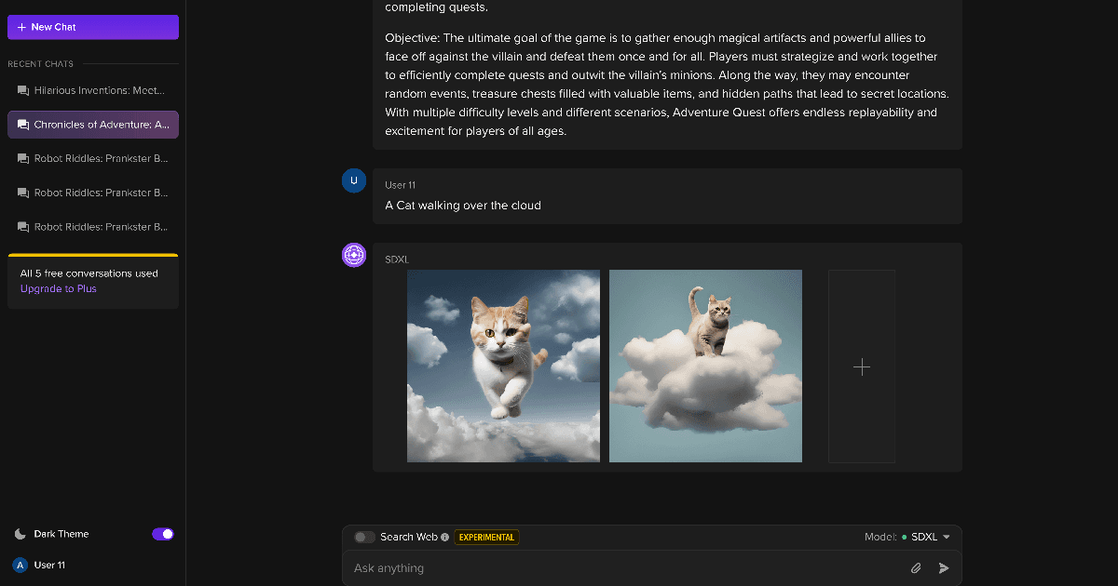The image size is (1118, 586).
Task: Click the info icon next to Search Web
Action: [x=444, y=537]
